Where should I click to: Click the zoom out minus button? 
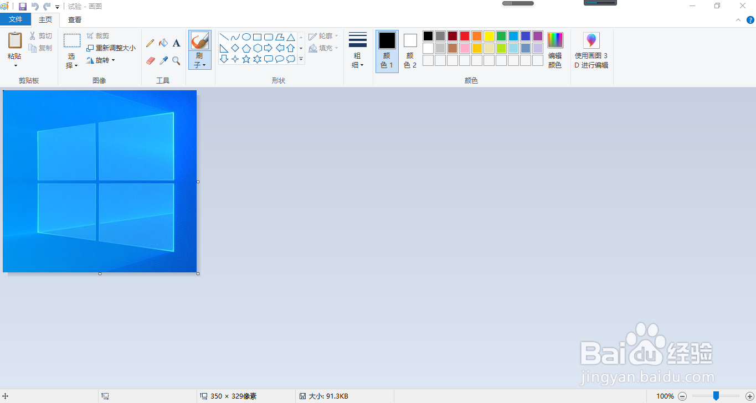coord(682,396)
